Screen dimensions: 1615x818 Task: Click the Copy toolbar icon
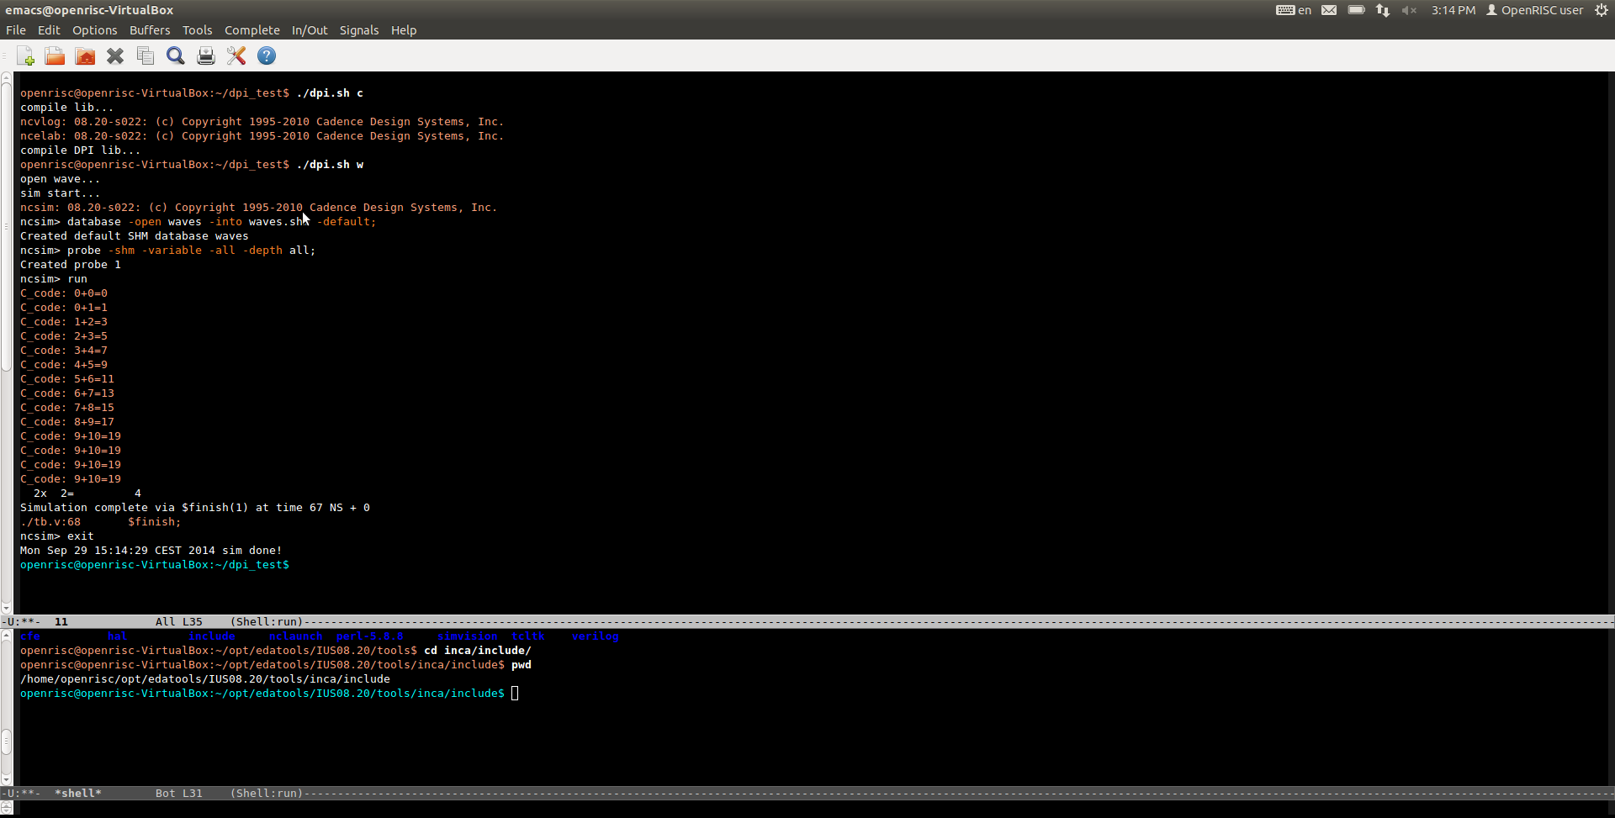(x=146, y=56)
